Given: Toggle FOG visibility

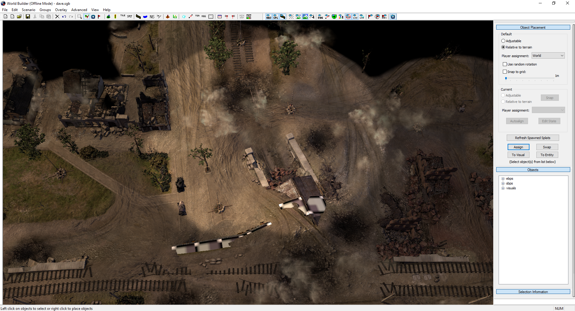Looking at the screenshot, I should 320,17.
